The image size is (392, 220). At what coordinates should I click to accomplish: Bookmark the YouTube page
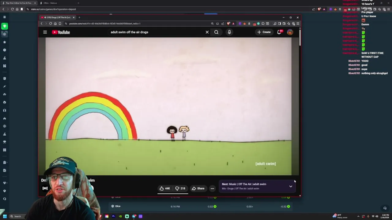pos(60,24)
